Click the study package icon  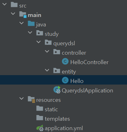coord(40,33)
